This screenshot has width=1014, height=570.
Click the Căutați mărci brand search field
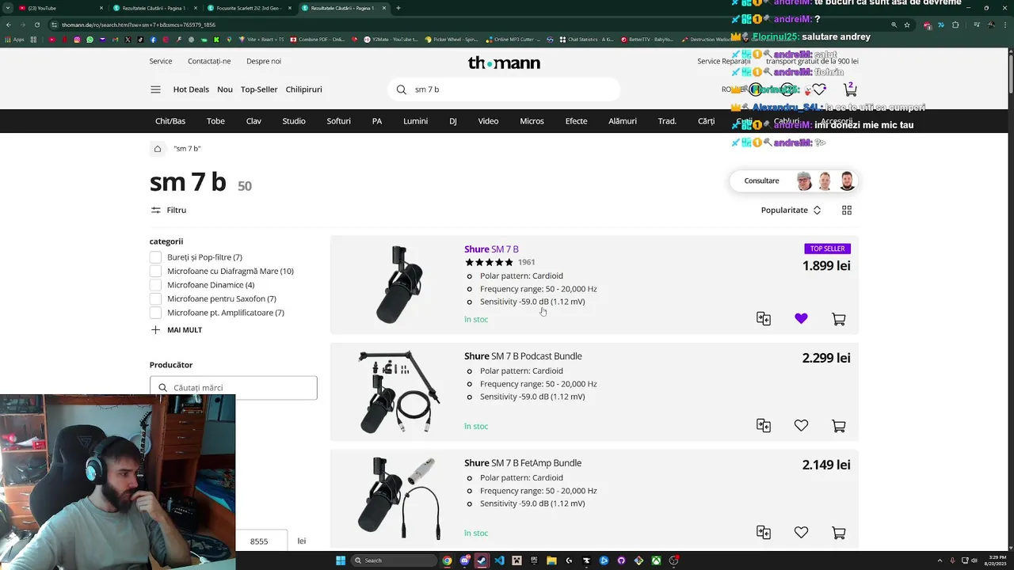tap(234, 388)
